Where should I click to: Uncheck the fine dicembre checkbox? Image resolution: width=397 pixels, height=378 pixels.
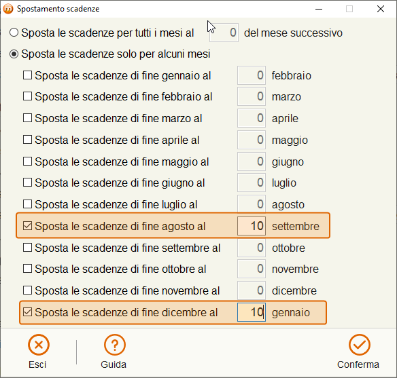(x=27, y=312)
